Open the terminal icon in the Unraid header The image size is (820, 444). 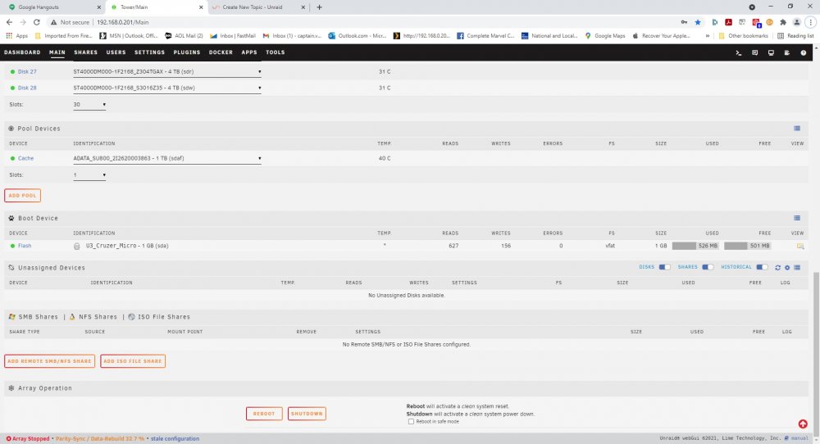tap(739, 52)
